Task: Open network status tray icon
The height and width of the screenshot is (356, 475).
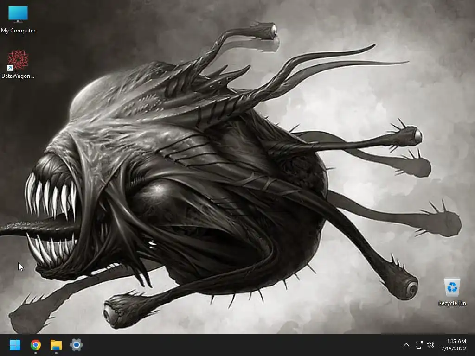Action: click(419, 345)
